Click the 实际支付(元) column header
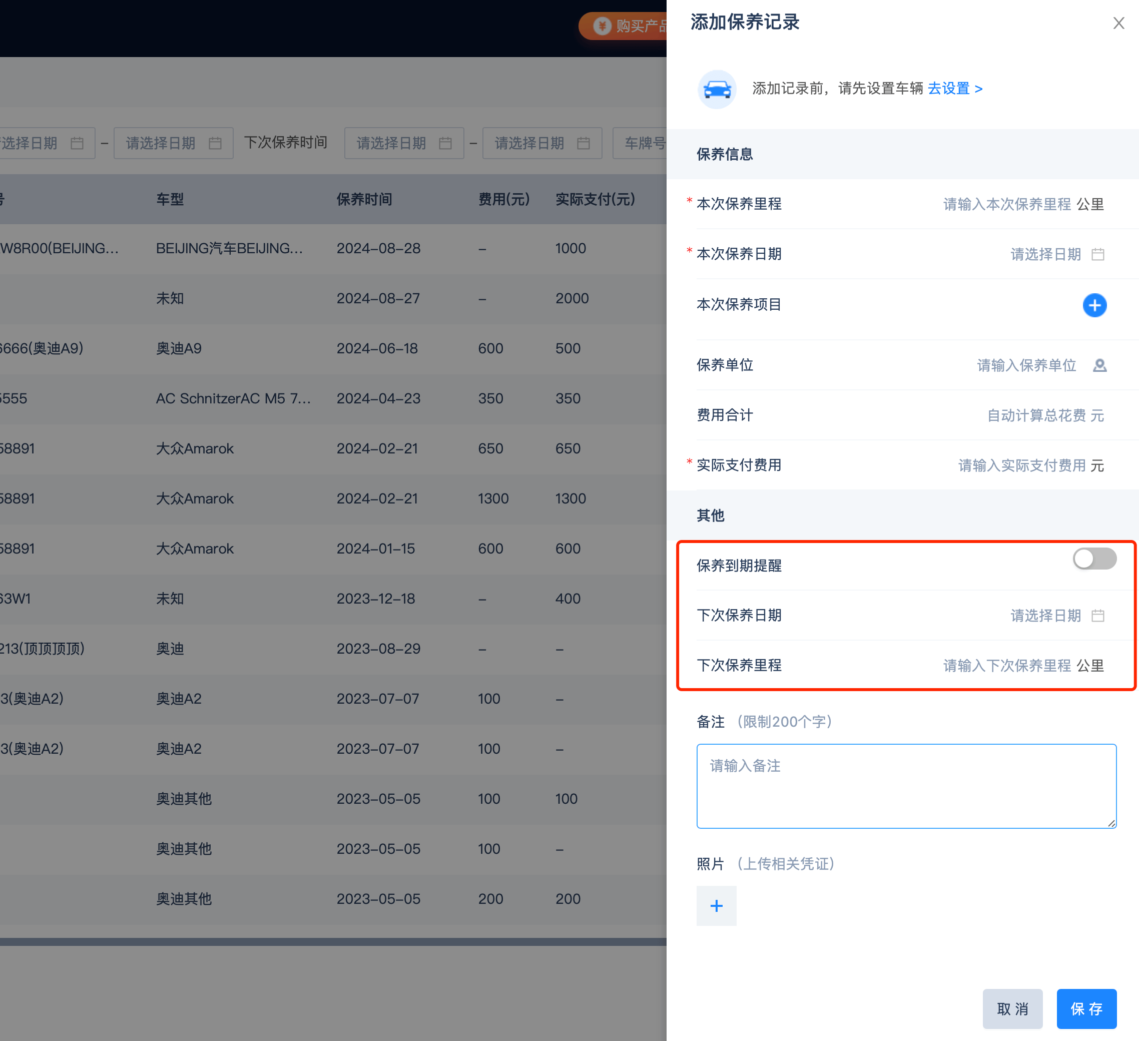The width and height of the screenshot is (1139, 1041). (596, 199)
